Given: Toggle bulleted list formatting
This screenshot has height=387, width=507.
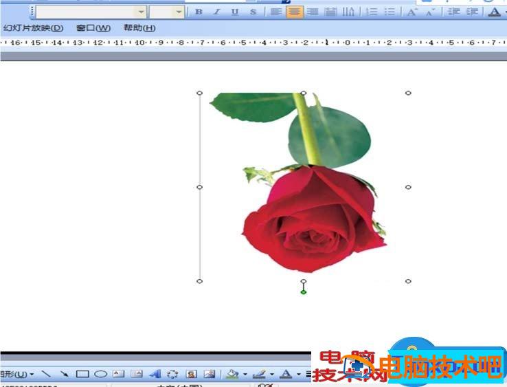Looking at the screenshot, I should point(390,12).
